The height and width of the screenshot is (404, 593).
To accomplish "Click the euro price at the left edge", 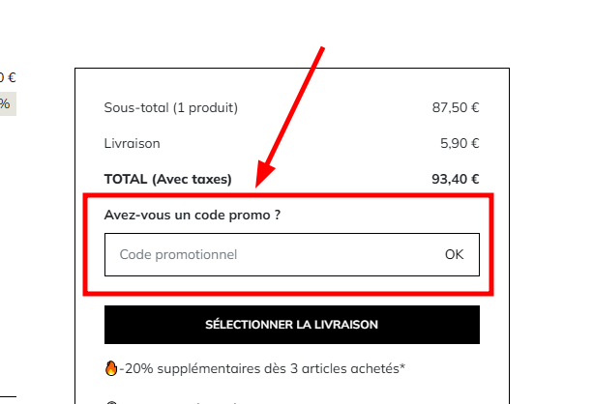I will (8, 77).
